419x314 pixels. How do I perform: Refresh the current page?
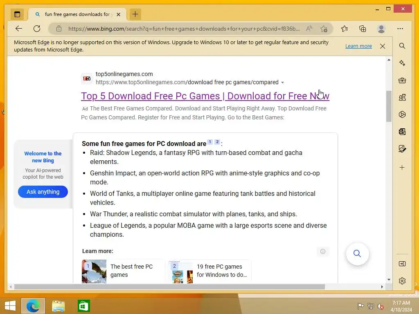point(37,29)
